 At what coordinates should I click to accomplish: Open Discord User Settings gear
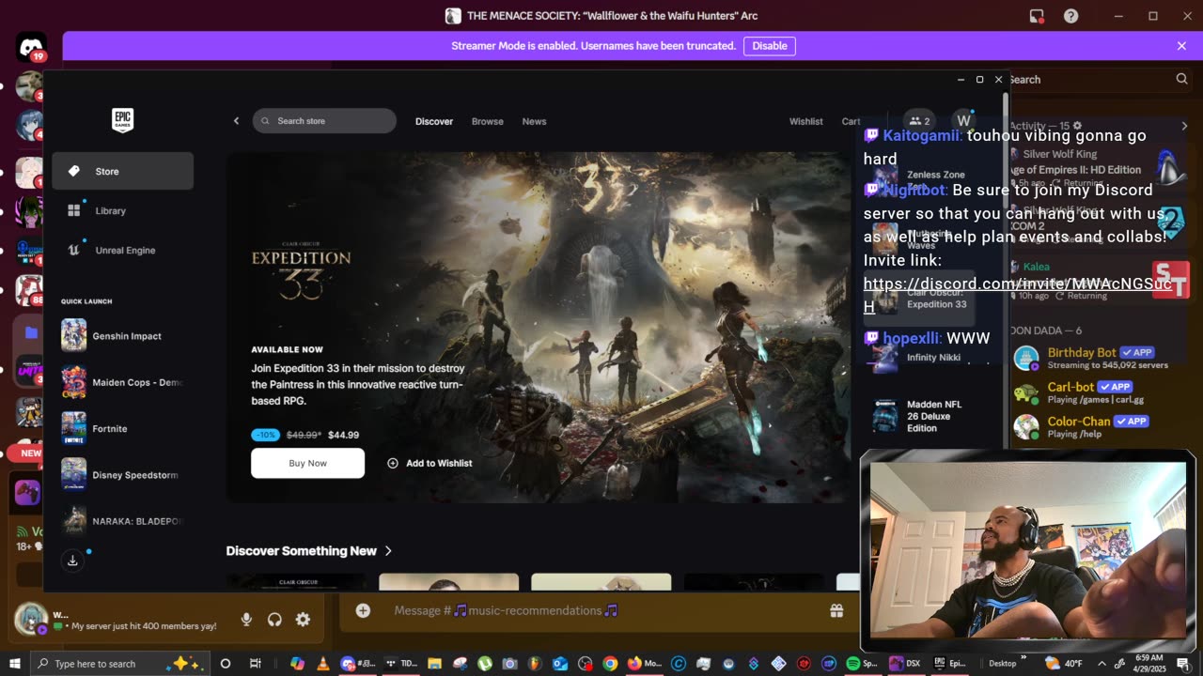(303, 620)
